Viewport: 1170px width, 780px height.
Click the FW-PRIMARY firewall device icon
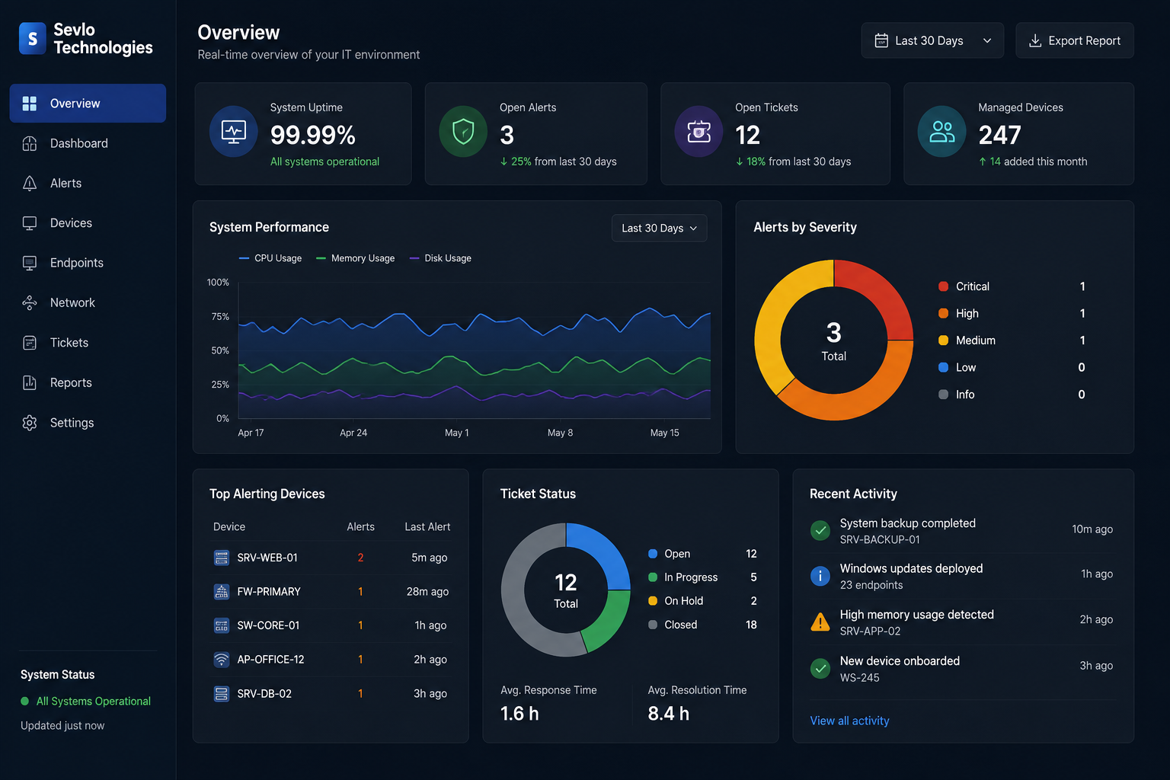[222, 592]
